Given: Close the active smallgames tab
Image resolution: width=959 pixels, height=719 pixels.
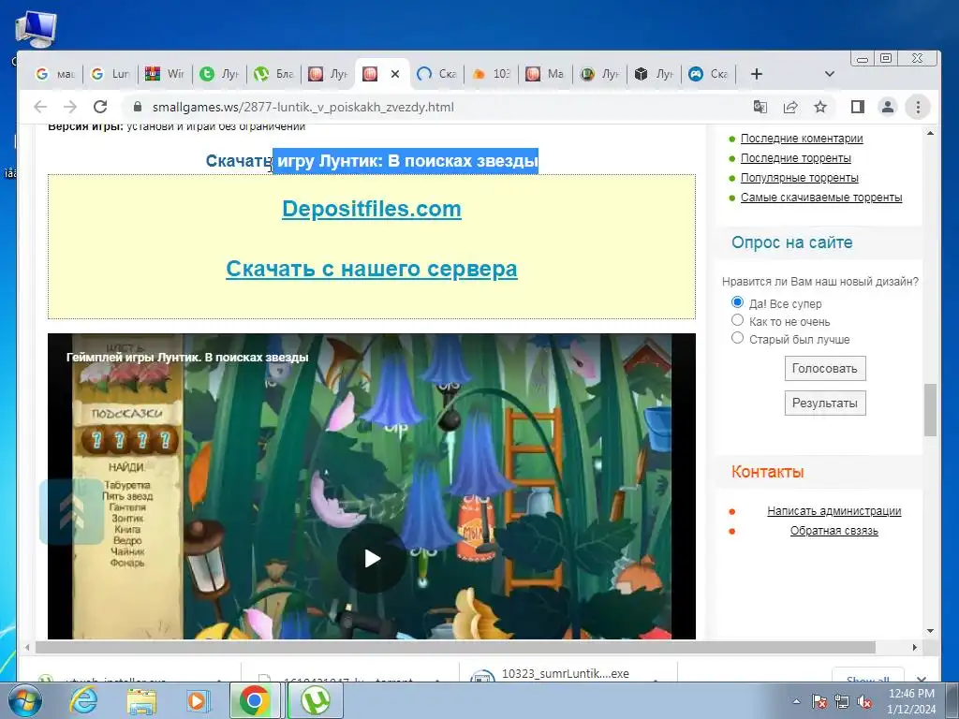Looking at the screenshot, I should [395, 74].
